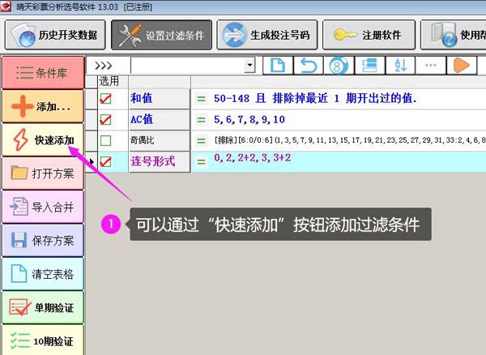Click the new document icon in toolbar
Viewport: 486px width, 355px height.
277,65
